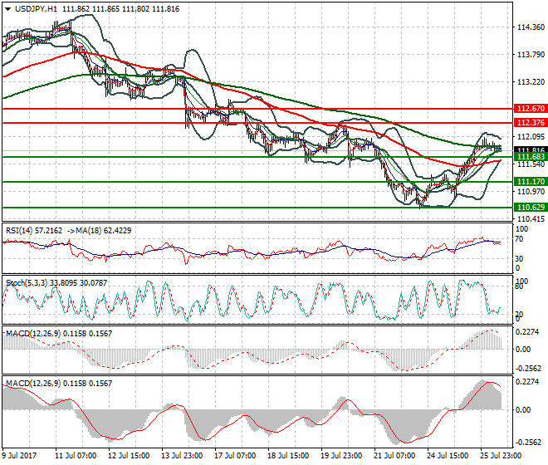Click the 113.220 price scale value

[531, 82]
